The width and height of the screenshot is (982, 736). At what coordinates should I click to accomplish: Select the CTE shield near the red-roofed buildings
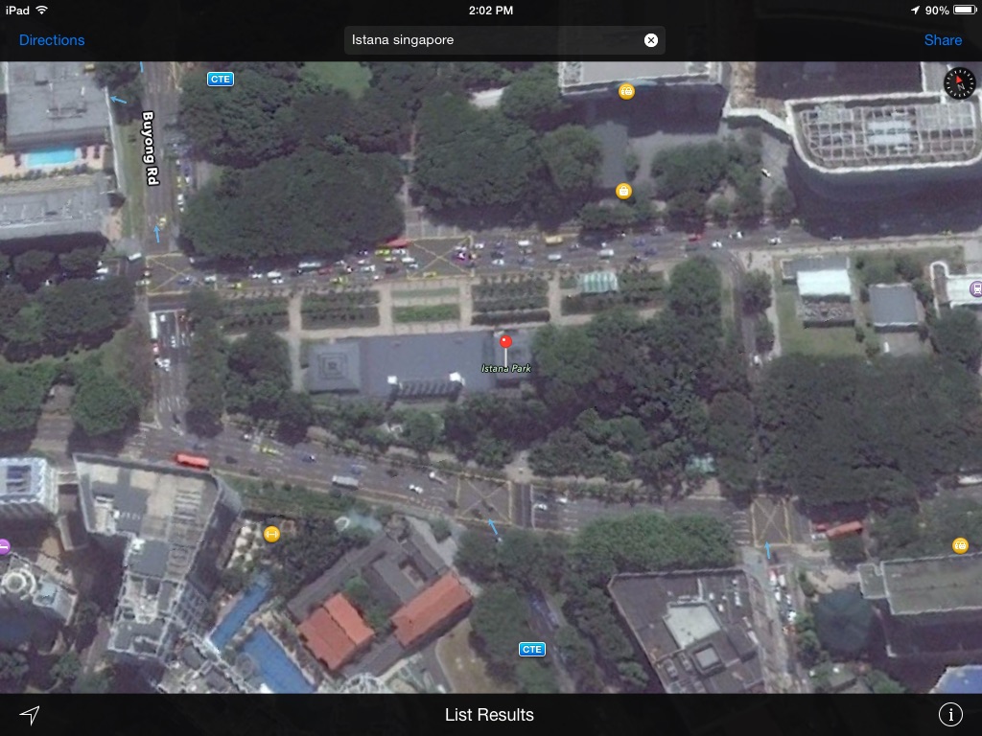click(531, 649)
